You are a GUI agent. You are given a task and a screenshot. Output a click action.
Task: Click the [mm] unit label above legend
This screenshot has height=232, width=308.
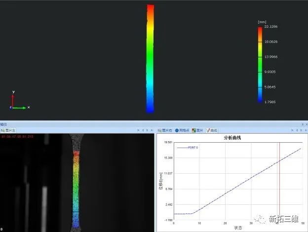tap(262, 22)
